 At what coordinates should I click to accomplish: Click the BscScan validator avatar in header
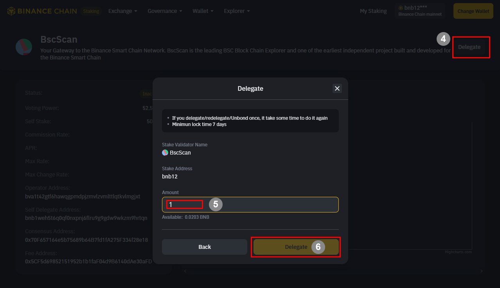[24, 47]
